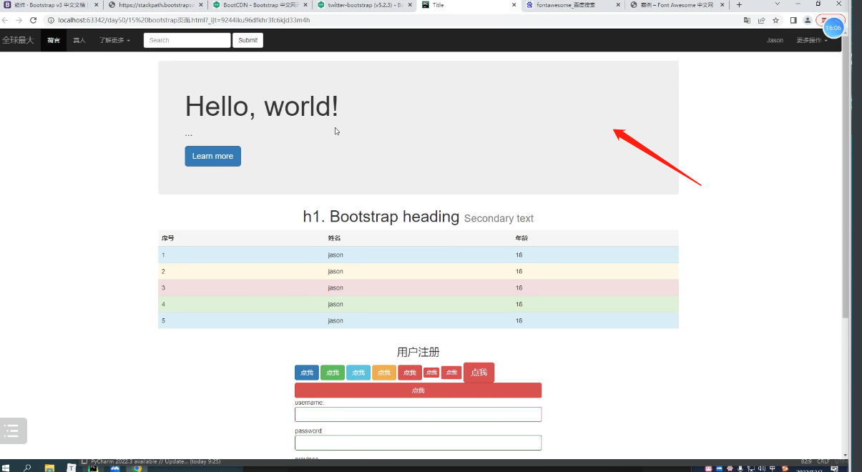Screen dimensions: 862x472
Task: Click the orange 点我 button
Action: (x=384, y=373)
